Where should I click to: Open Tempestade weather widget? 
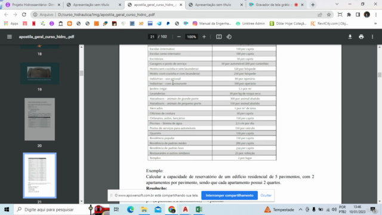(279, 210)
